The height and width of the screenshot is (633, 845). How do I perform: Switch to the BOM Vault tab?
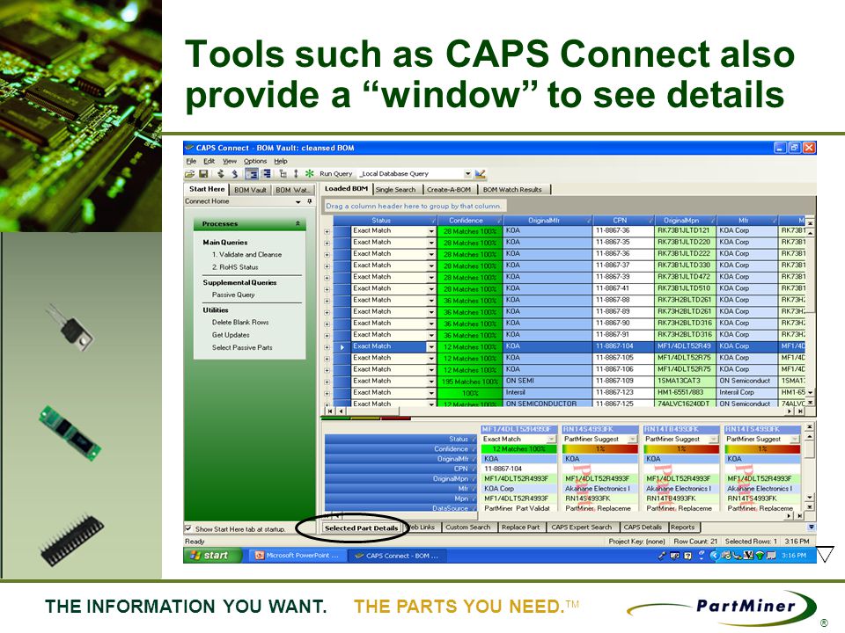tap(250, 190)
